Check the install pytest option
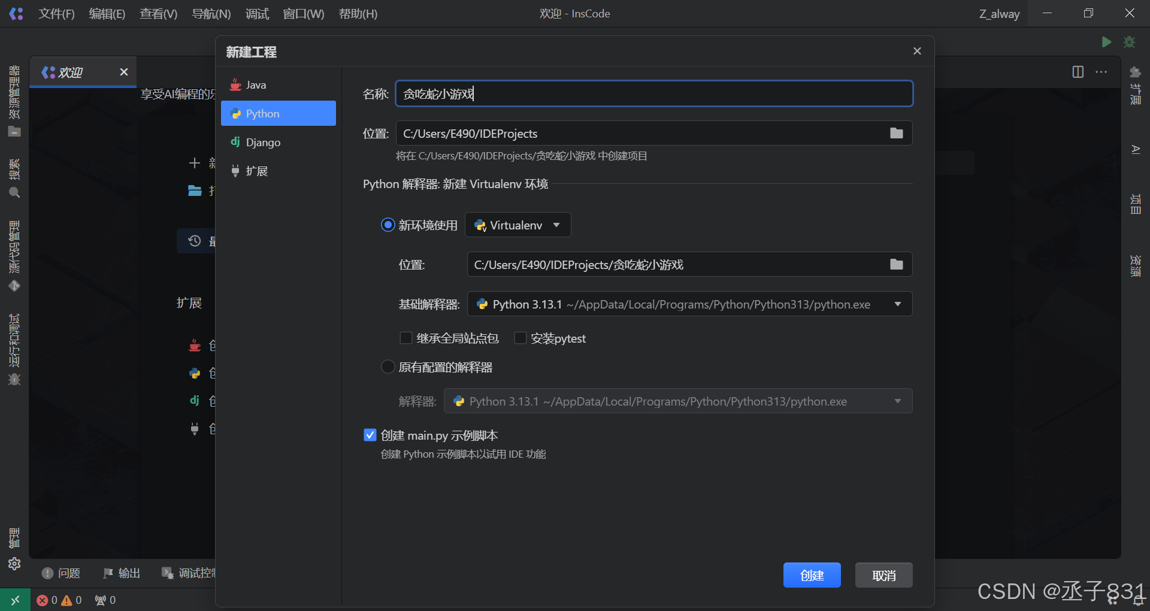This screenshot has width=1150, height=611. tap(520, 338)
